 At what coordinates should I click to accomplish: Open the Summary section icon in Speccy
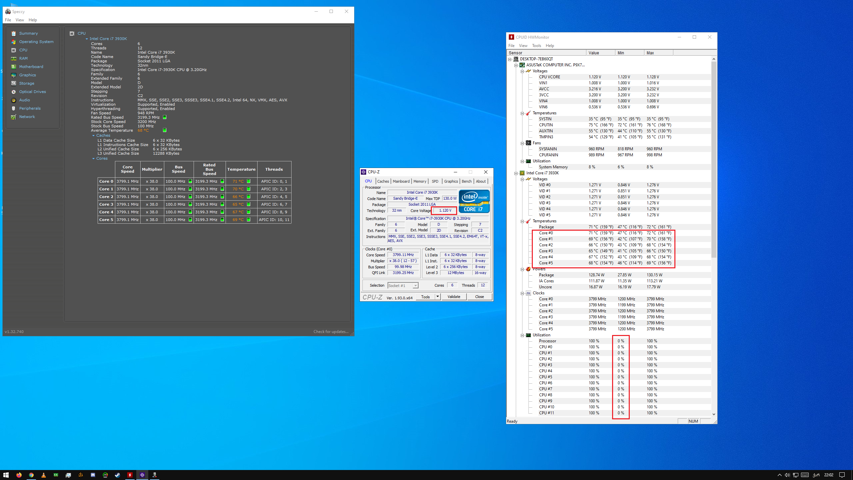[14, 33]
